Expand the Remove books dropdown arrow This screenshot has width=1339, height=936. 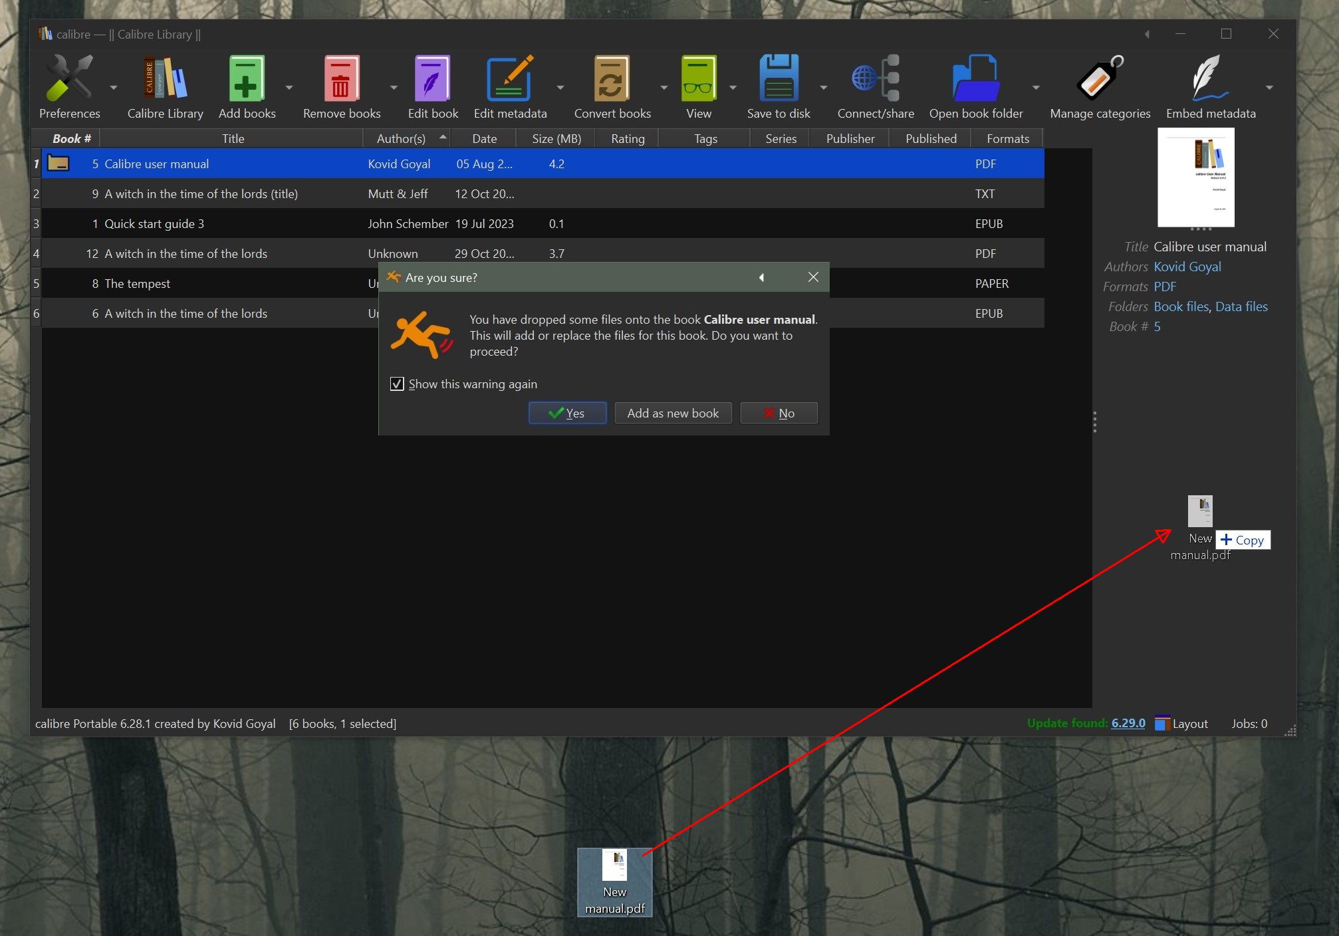[x=393, y=87]
